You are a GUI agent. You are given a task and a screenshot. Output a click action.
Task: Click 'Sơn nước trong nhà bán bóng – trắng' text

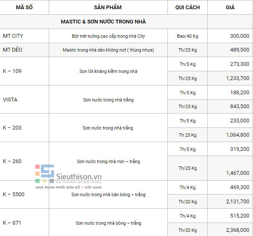(x=108, y=195)
